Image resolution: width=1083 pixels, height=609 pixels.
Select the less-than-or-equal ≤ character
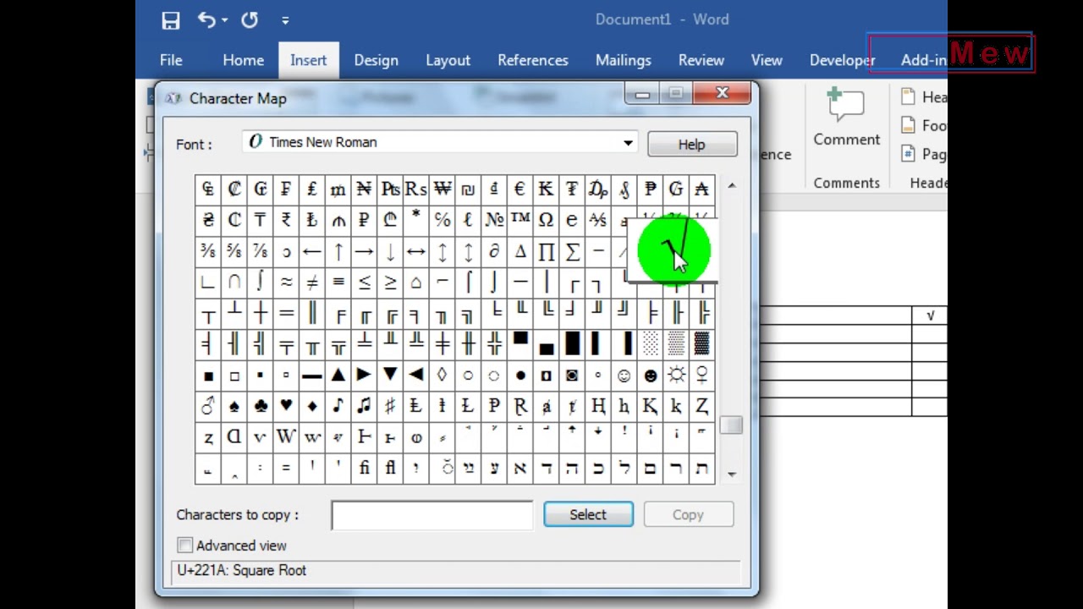[364, 283]
